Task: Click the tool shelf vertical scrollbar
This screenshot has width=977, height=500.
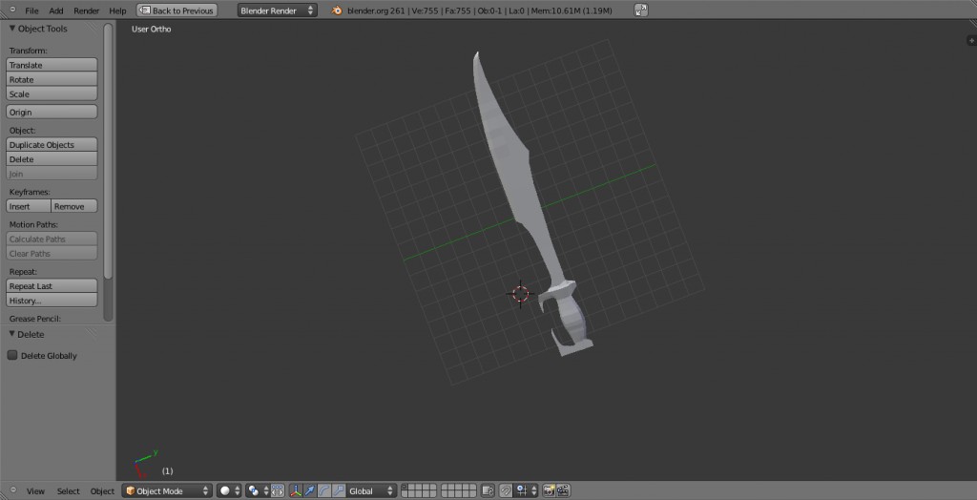Action: point(109,151)
